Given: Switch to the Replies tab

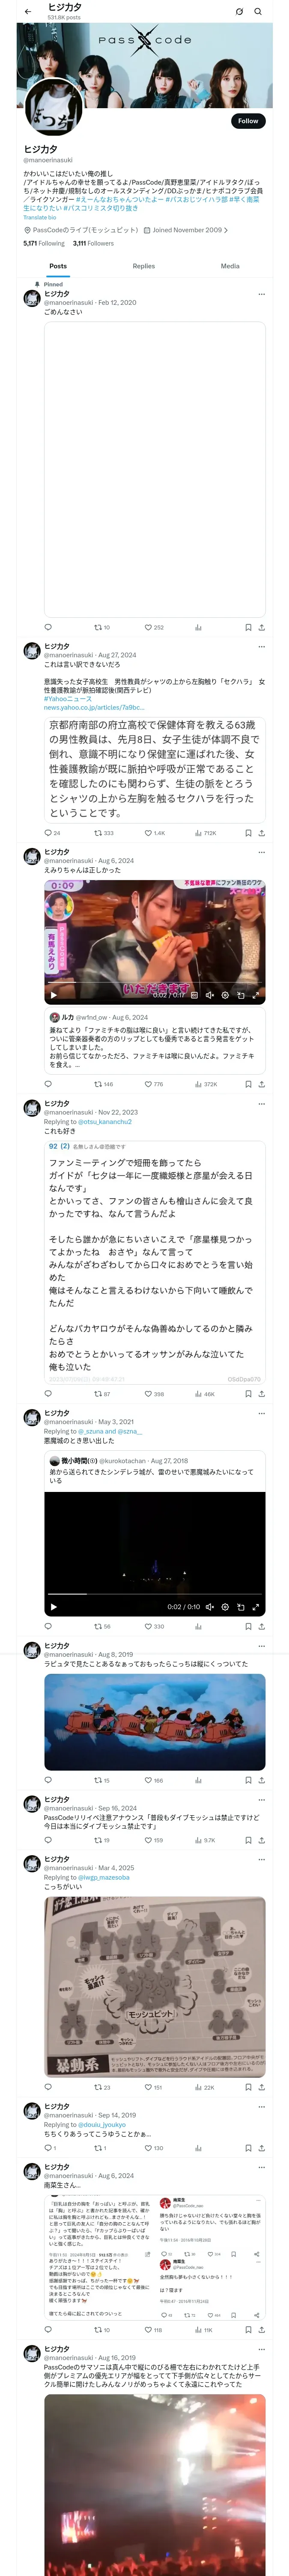Looking at the screenshot, I should coord(143,266).
